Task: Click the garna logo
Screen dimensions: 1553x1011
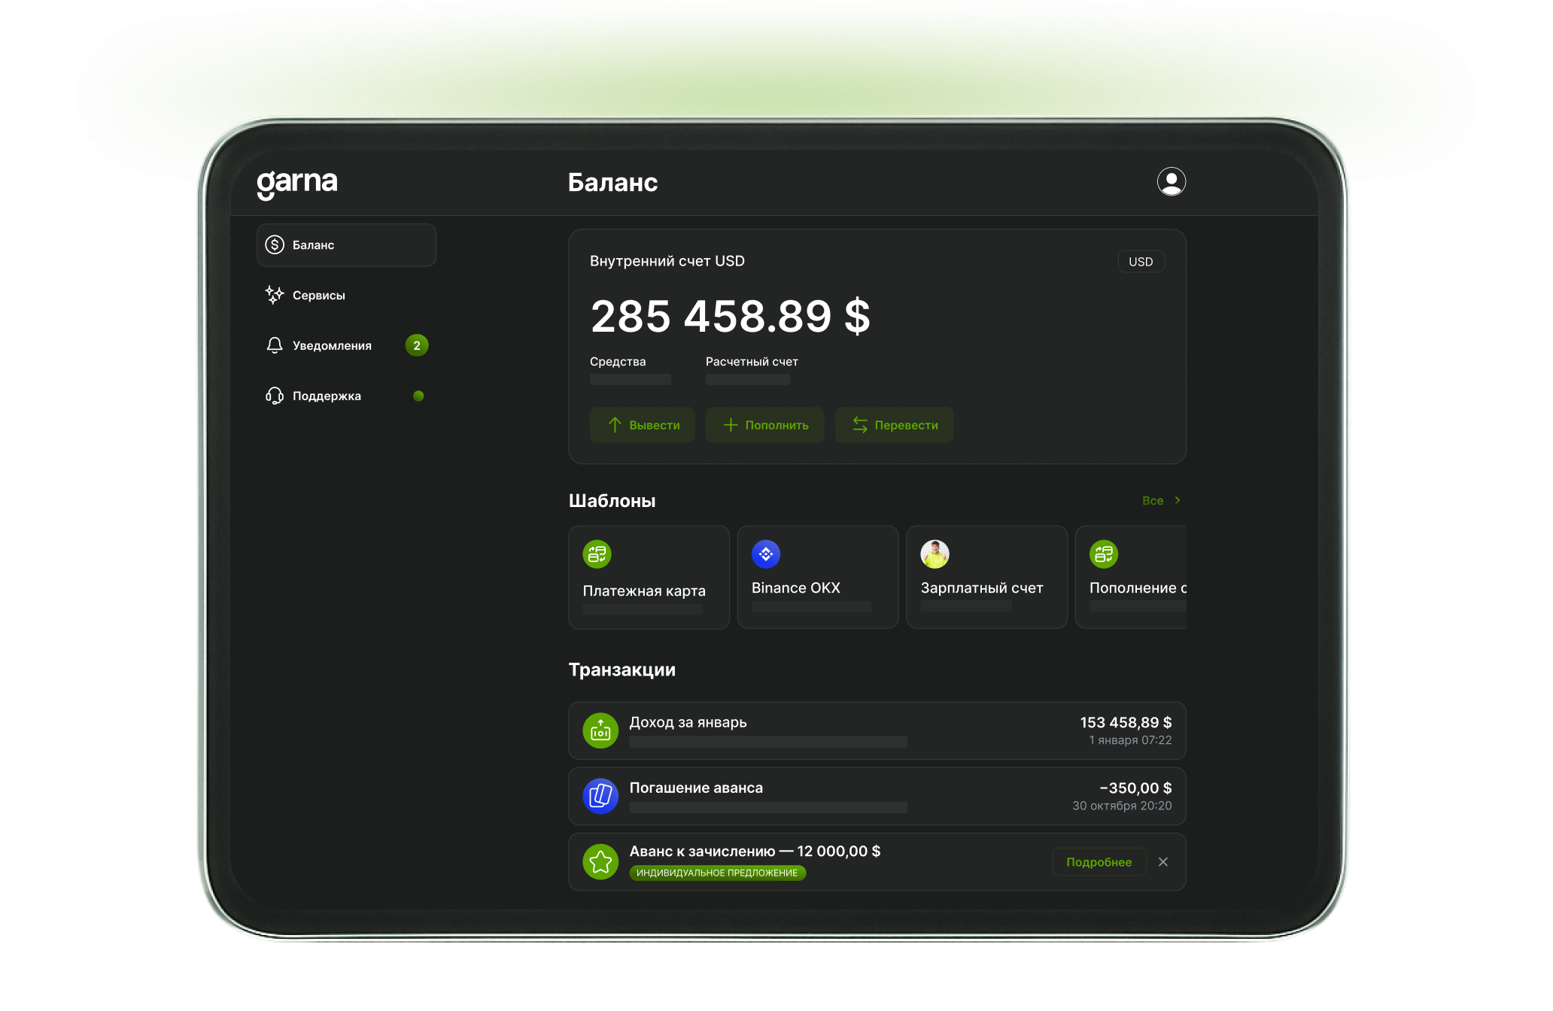Action: click(x=297, y=183)
